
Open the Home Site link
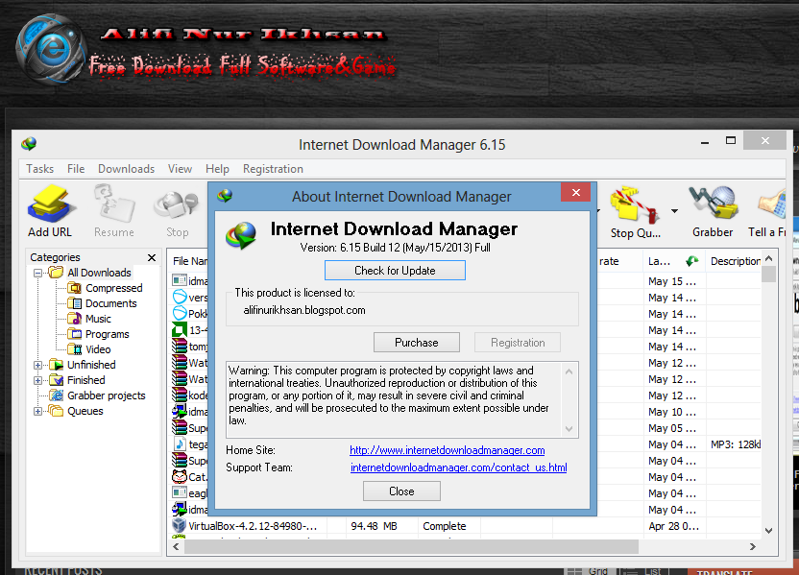[x=447, y=450]
